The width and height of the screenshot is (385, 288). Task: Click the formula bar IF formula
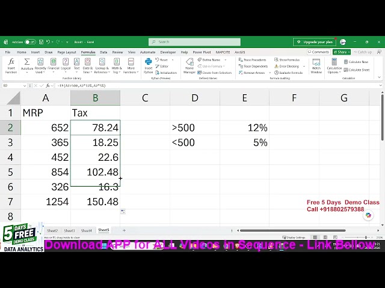(81, 85)
